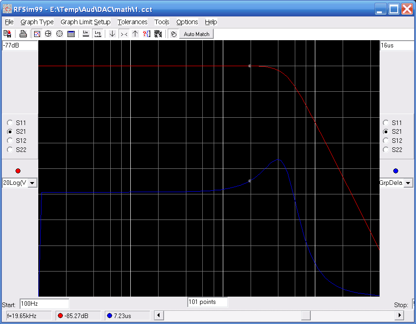
Task: Select S11 radio button on left panel
Action: click(x=10, y=123)
